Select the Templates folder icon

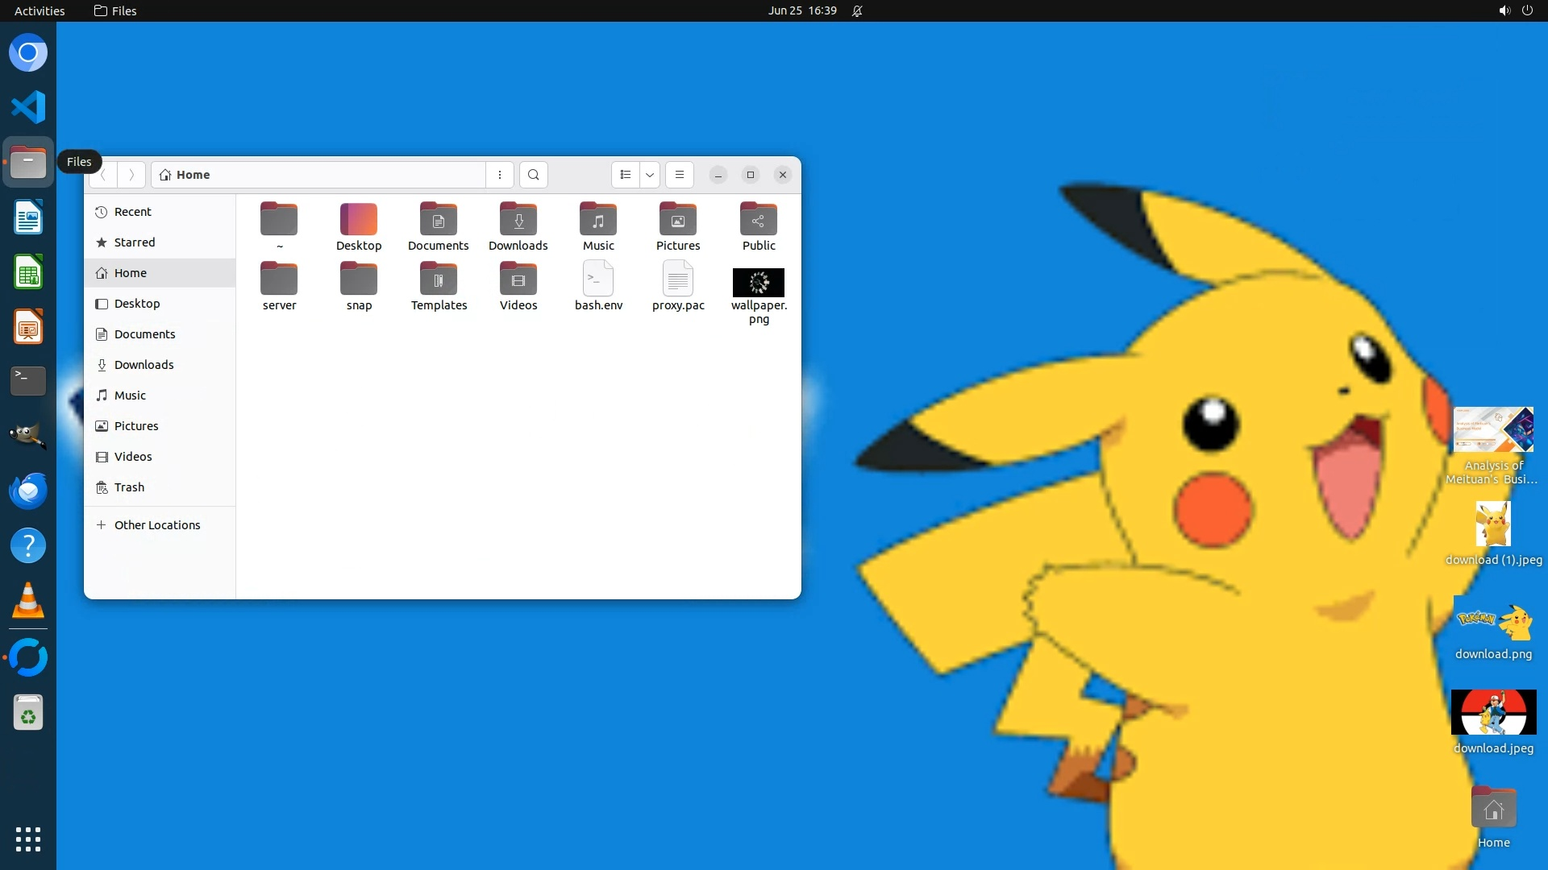coord(439,280)
